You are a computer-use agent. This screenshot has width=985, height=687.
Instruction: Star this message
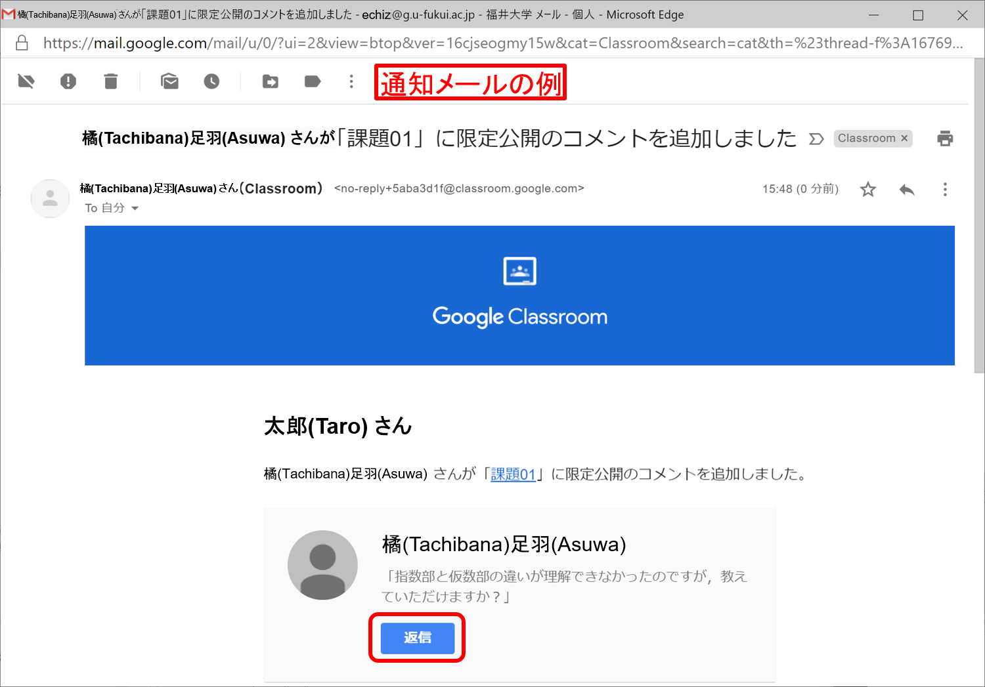pos(868,190)
